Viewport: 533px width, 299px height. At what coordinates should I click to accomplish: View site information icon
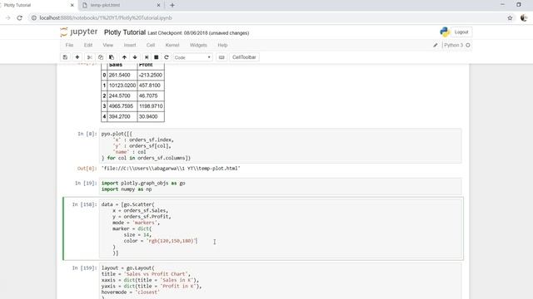point(33,18)
